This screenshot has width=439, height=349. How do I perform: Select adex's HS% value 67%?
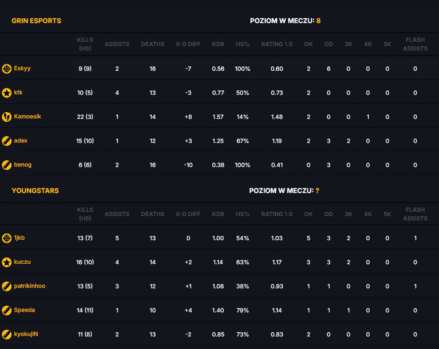(x=243, y=141)
